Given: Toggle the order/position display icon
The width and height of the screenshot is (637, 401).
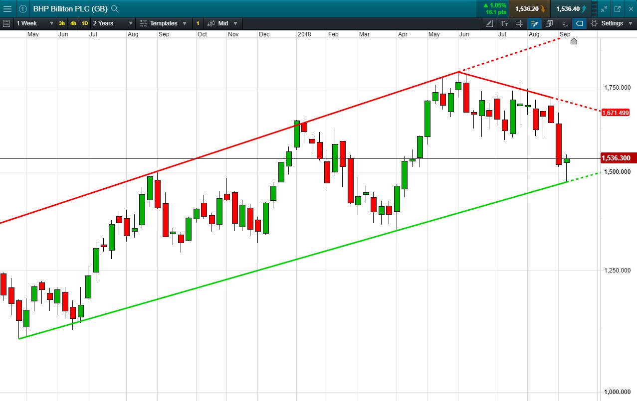Looking at the screenshot, I should [564, 23].
